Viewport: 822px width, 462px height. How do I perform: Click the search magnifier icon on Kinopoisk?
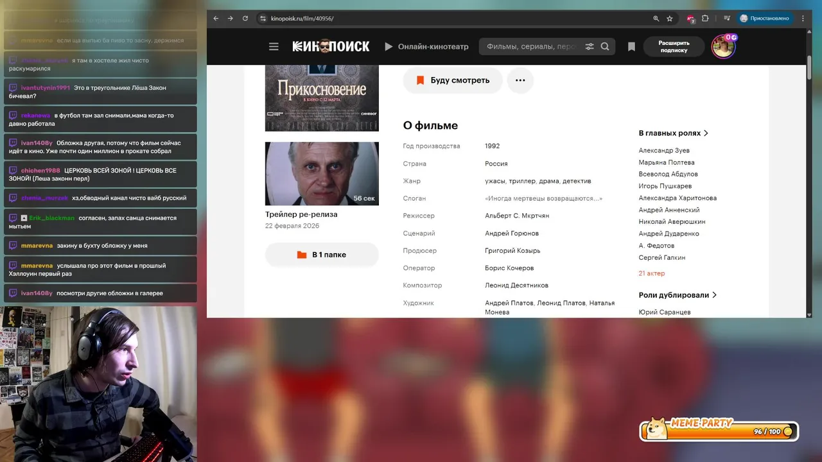[605, 47]
